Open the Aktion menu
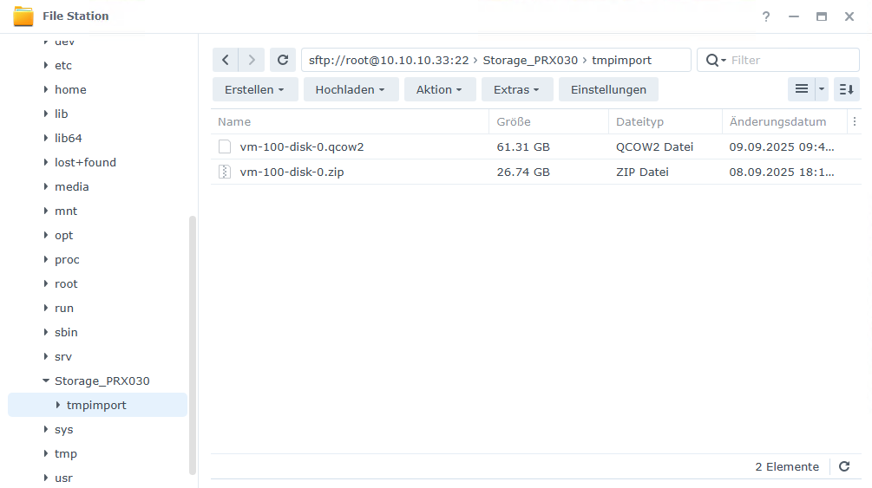The image size is (872, 488). 439,89
